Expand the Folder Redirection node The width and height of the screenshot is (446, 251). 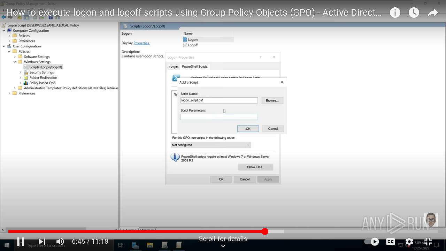21,77
